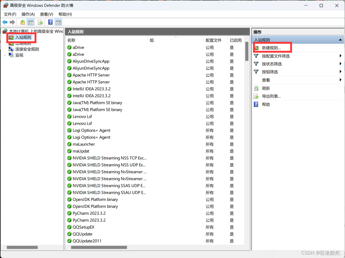The height and width of the screenshot is (258, 345).
Task: Toggle the Show/Hide Console Tree toolbar icon
Action: pos(31,22)
